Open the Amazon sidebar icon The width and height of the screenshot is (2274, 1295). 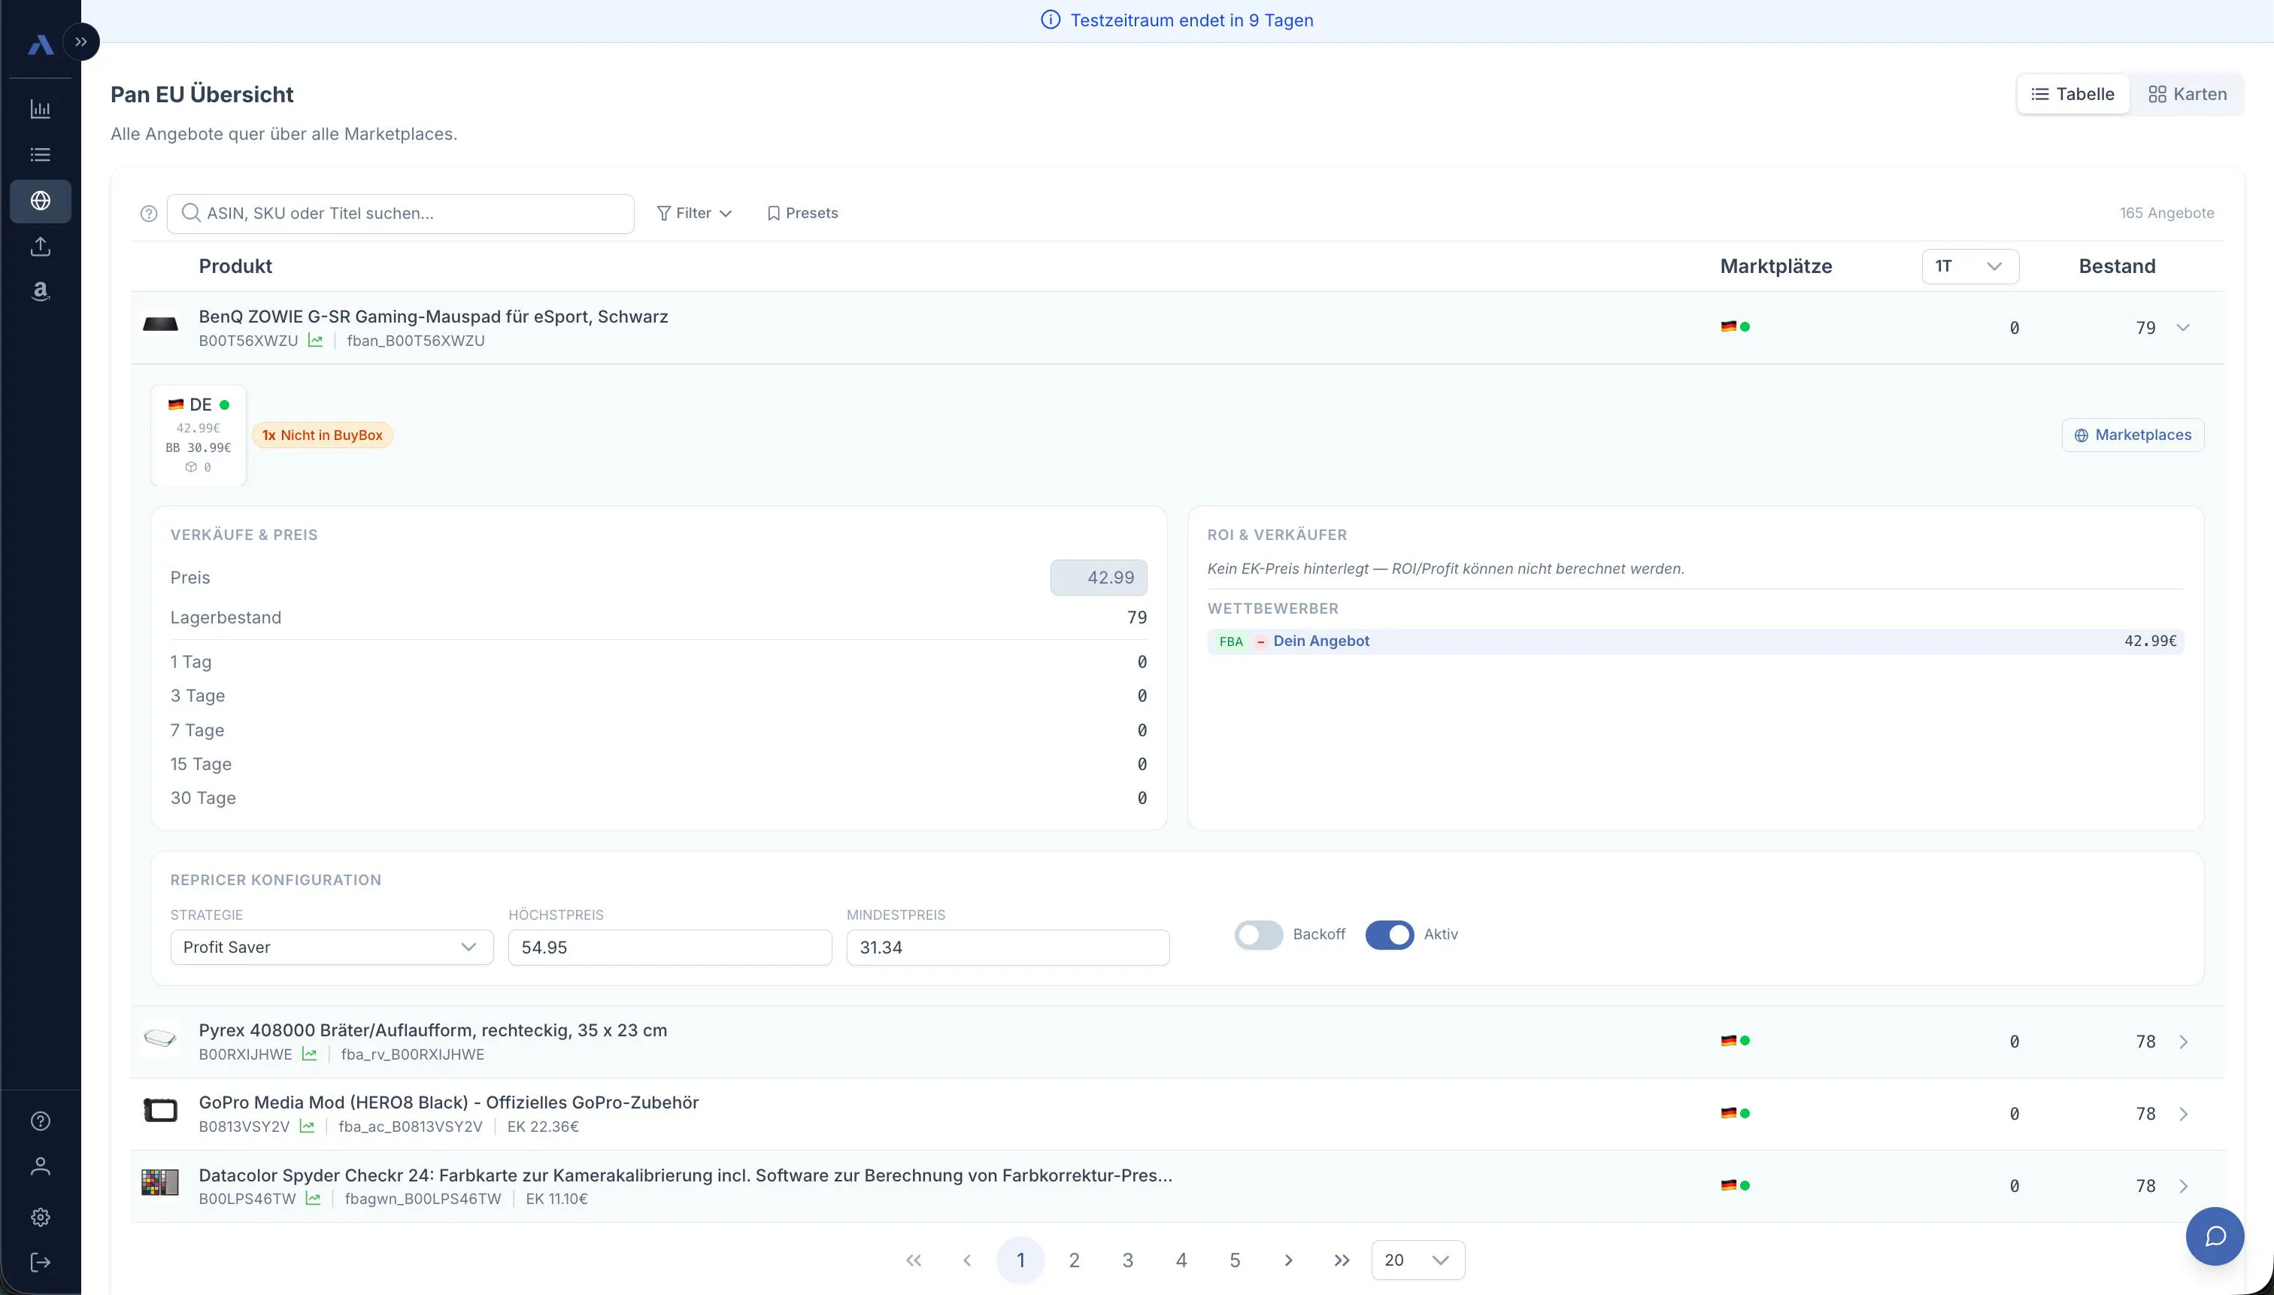coord(40,292)
